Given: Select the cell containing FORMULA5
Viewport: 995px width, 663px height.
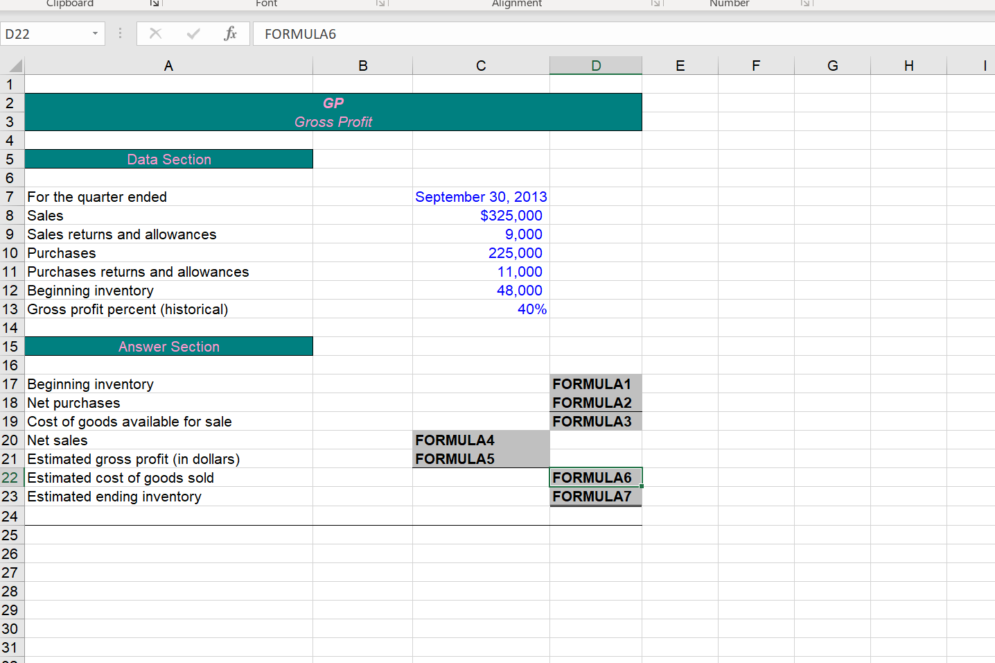Looking at the screenshot, I should [x=481, y=459].
